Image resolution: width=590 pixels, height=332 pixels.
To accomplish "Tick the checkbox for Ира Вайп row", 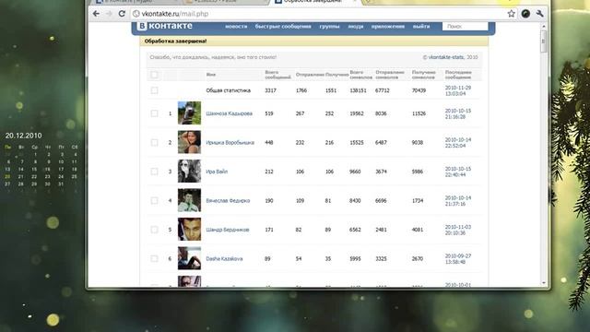I will click(x=154, y=172).
